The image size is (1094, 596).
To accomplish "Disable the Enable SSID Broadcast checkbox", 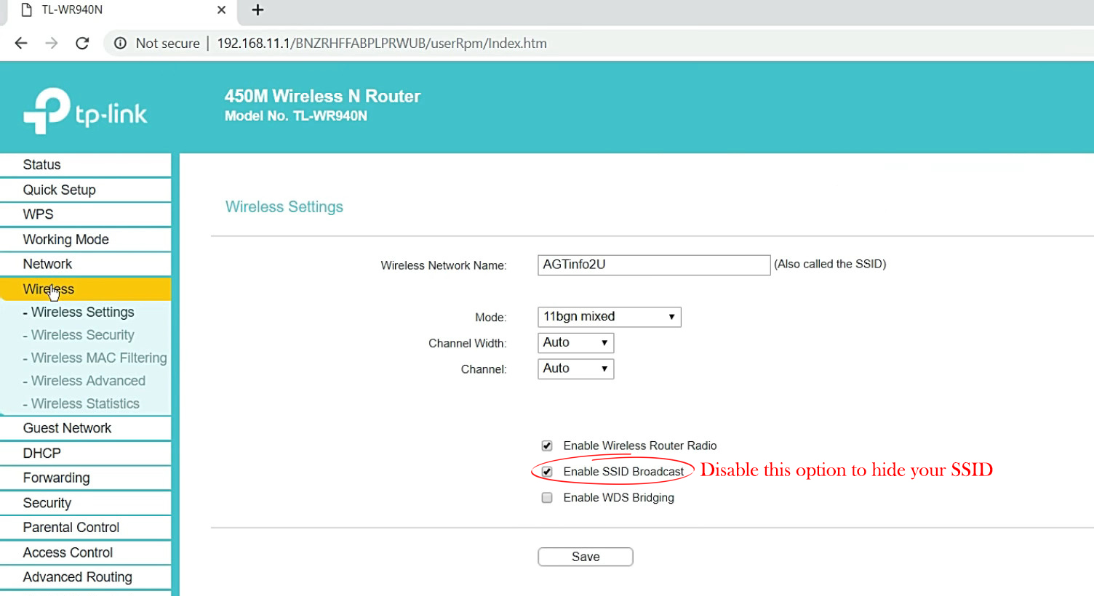I will point(547,472).
